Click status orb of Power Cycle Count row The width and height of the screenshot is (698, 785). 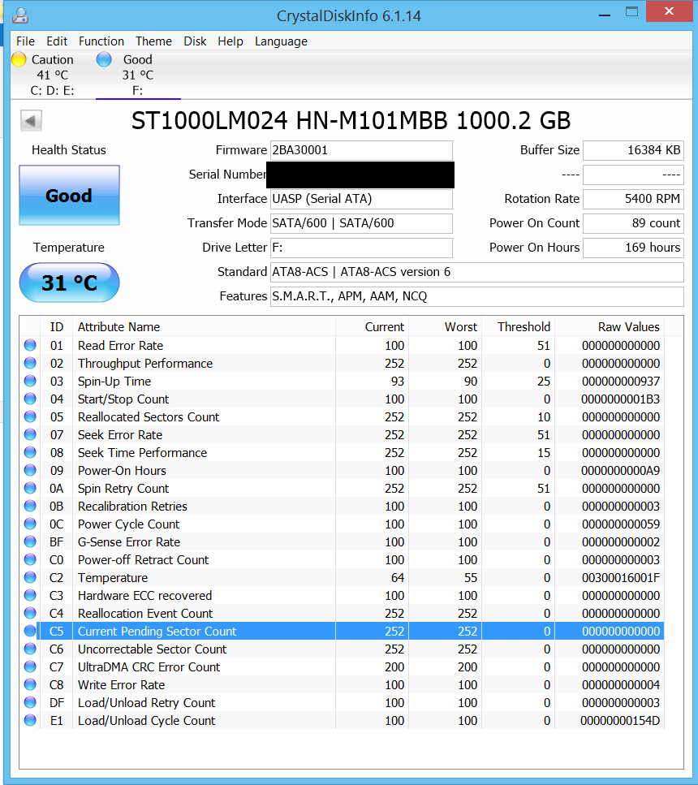30,524
